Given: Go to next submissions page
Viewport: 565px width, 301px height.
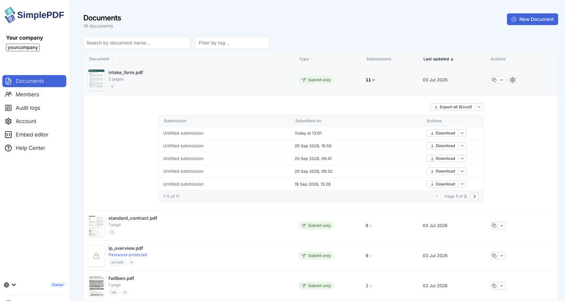Looking at the screenshot, I should [x=474, y=196].
